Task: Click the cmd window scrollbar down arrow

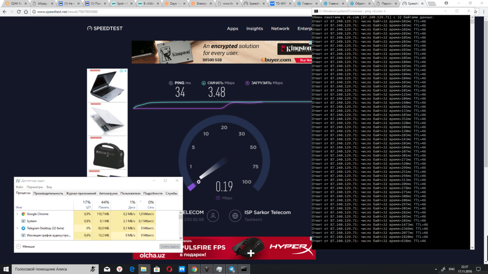Action: (472, 247)
